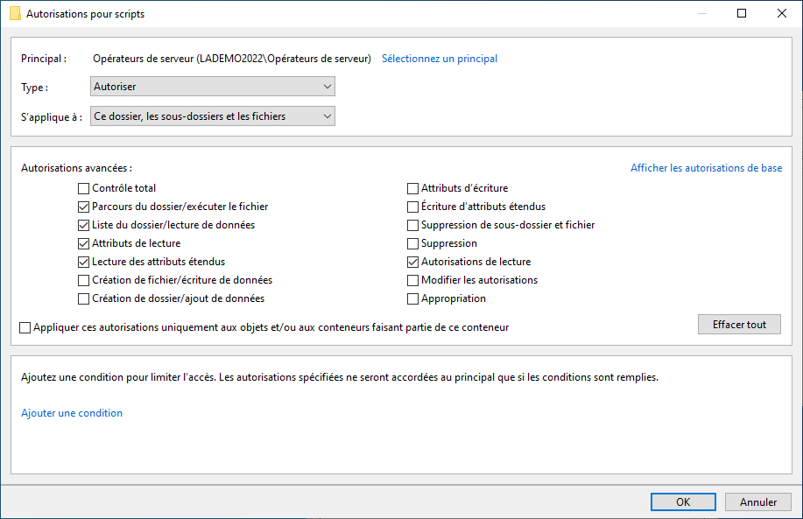Uncheck Liste du dossier/lecture de données
Image resolution: width=803 pixels, height=519 pixels.
[83, 225]
